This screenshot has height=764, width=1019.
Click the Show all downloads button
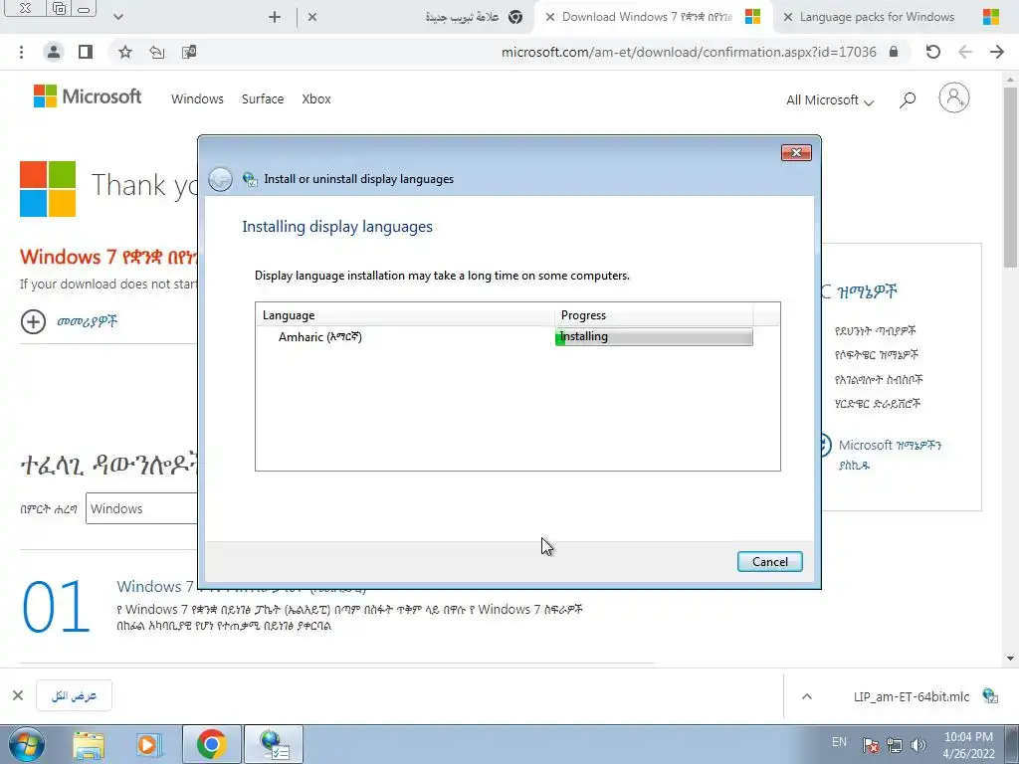(74, 695)
